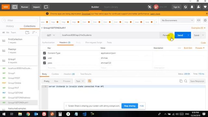Create a new collection folder icon
Screen dimensions: 208x117
pyautogui.click(x=27, y=32)
